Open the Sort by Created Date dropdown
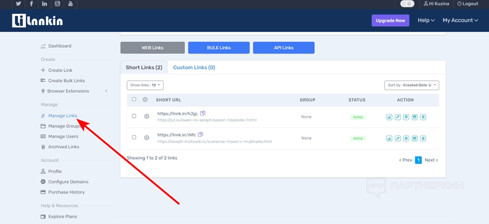Viewport: 489px width, 224px height. 412,85
